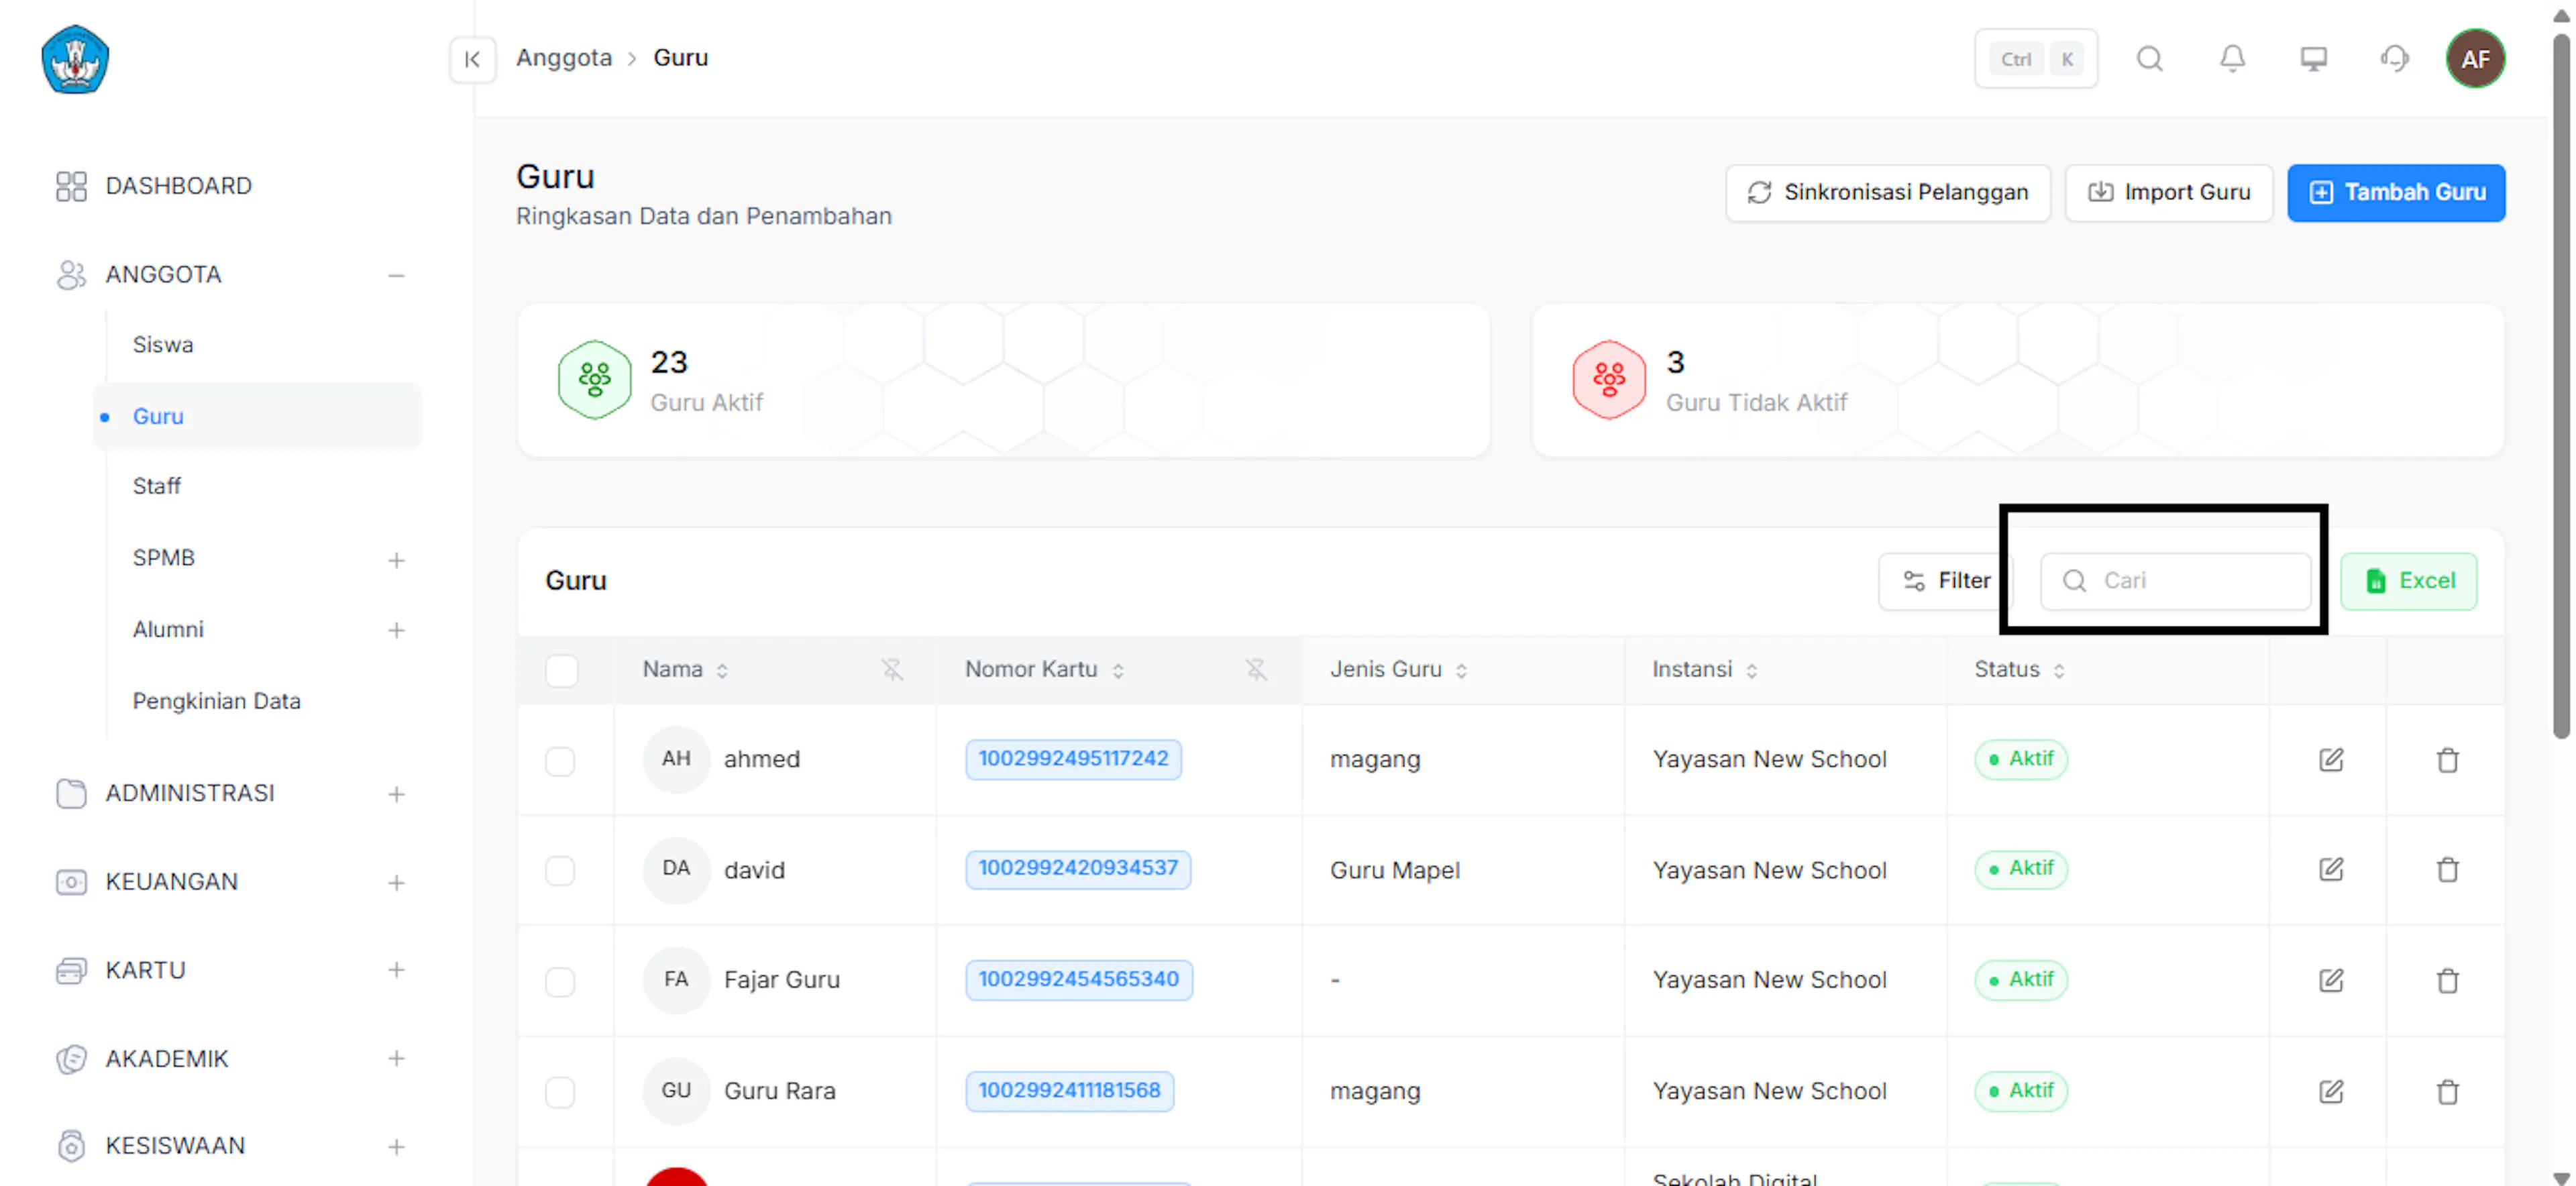Click the GU avatar for Guru Rara
Image resolution: width=2576 pixels, height=1186 pixels.
pyautogui.click(x=676, y=1091)
